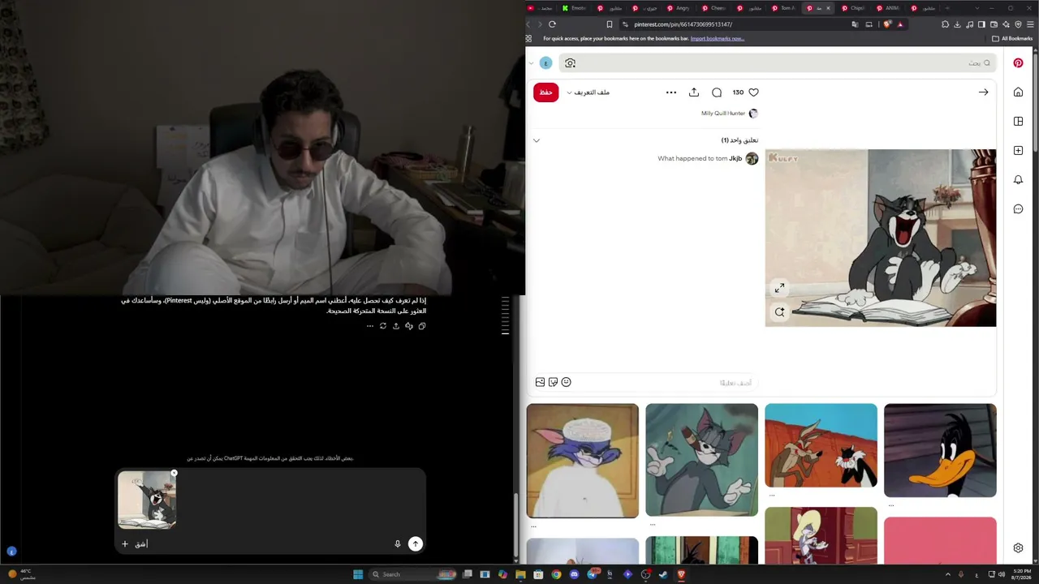1039x584 pixels.
Task: Click the visual search camera icon
Action: (570, 62)
